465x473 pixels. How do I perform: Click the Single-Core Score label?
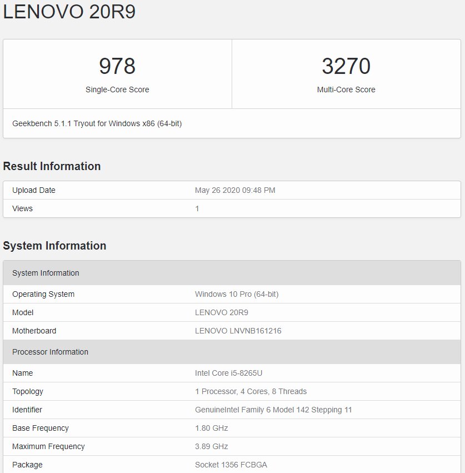click(x=117, y=89)
